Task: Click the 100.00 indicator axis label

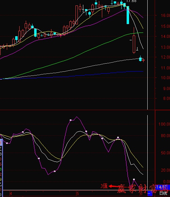Action: (x=164, y=124)
